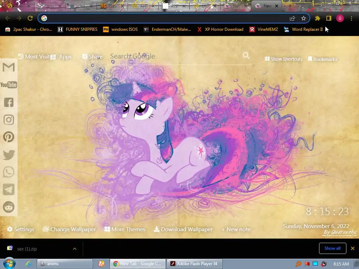This screenshot has height=269, width=359.
Task: Bookmark this tab with star icon
Action: click(304, 18)
